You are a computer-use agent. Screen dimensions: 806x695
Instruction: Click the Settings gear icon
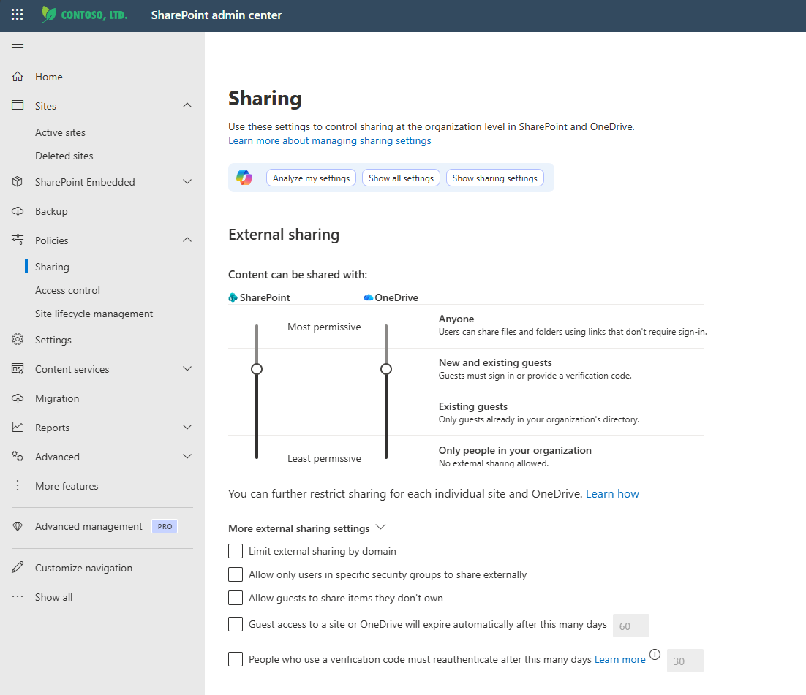[x=18, y=339]
